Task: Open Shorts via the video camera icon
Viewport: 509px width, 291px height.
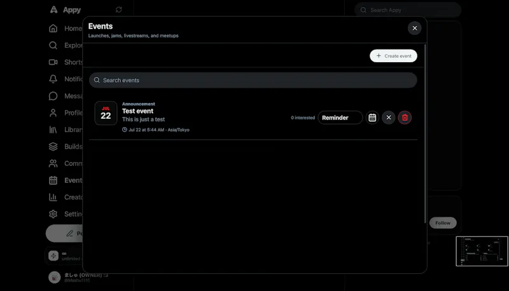Action: pos(53,62)
